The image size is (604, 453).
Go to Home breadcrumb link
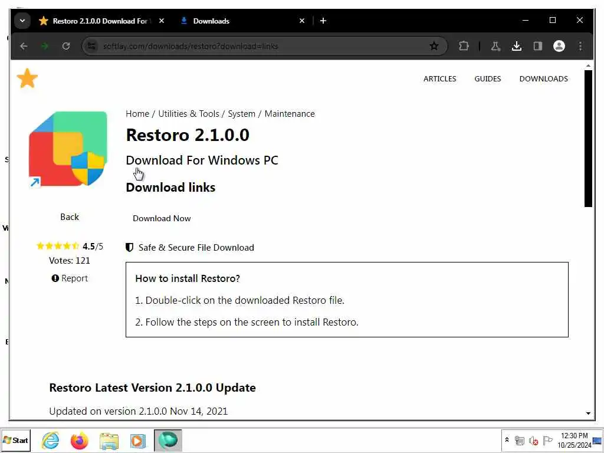tap(137, 114)
